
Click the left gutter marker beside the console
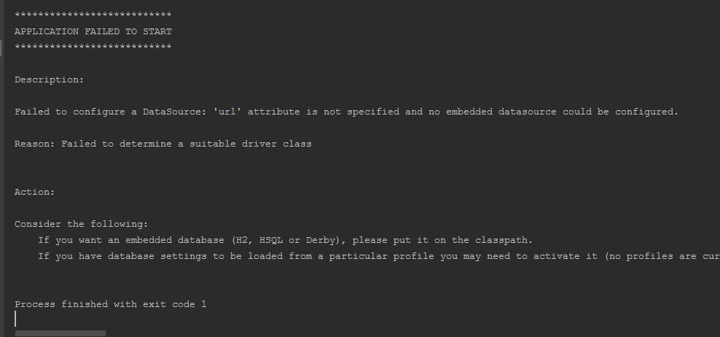click(1, 48)
